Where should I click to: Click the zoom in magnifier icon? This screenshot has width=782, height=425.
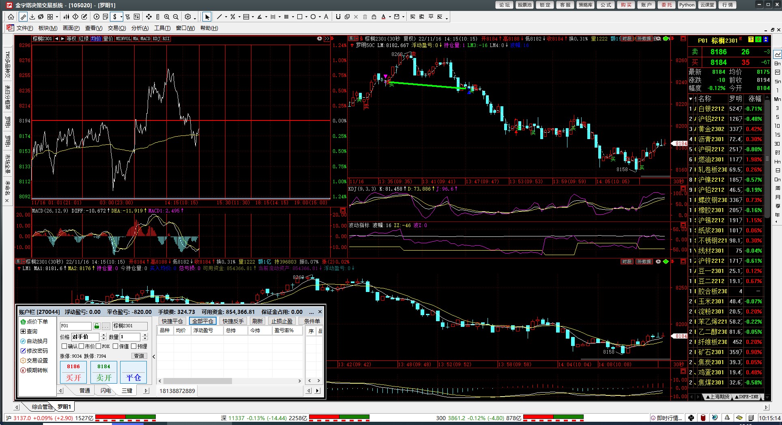(x=167, y=17)
